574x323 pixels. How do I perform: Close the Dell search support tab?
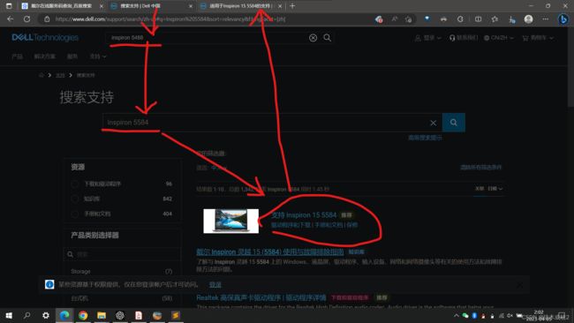(191, 6)
